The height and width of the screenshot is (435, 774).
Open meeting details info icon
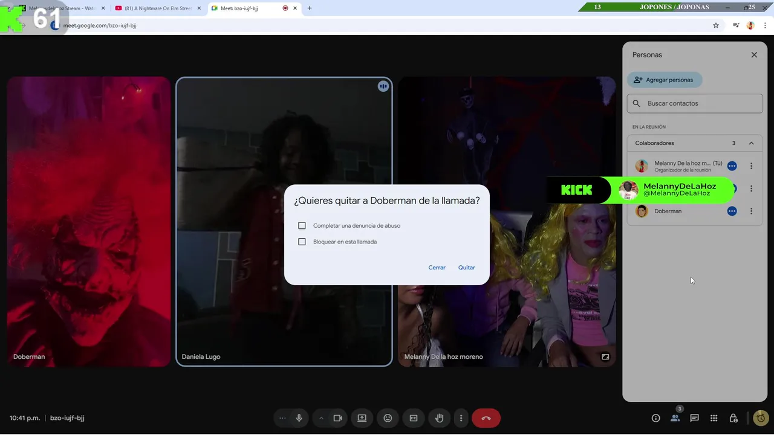pyautogui.click(x=655, y=418)
